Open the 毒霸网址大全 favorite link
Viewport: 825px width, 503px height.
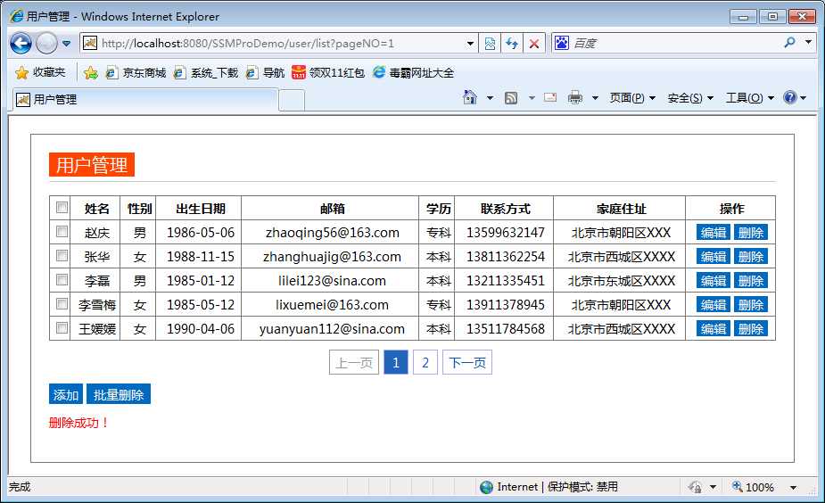(x=414, y=72)
